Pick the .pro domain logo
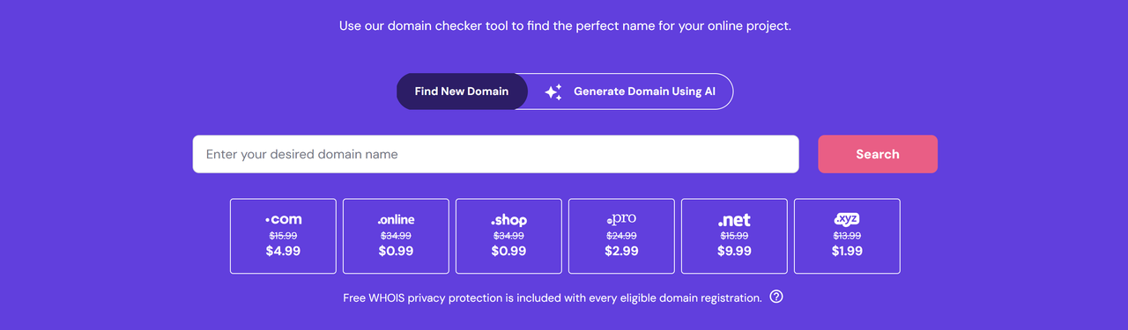The width and height of the screenshot is (1128, 330). point(621,219)
